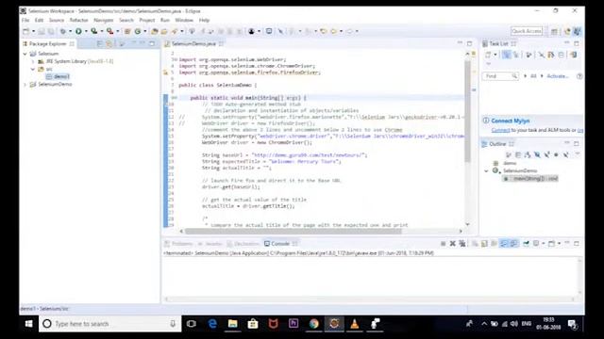Click the volume icon in system tray
This screenshot has height=339, width=604.
[x=513, y=324]
